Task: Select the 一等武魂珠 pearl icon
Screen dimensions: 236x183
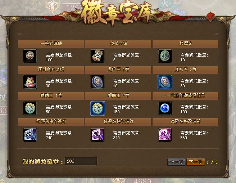Action: pos(30,56)
